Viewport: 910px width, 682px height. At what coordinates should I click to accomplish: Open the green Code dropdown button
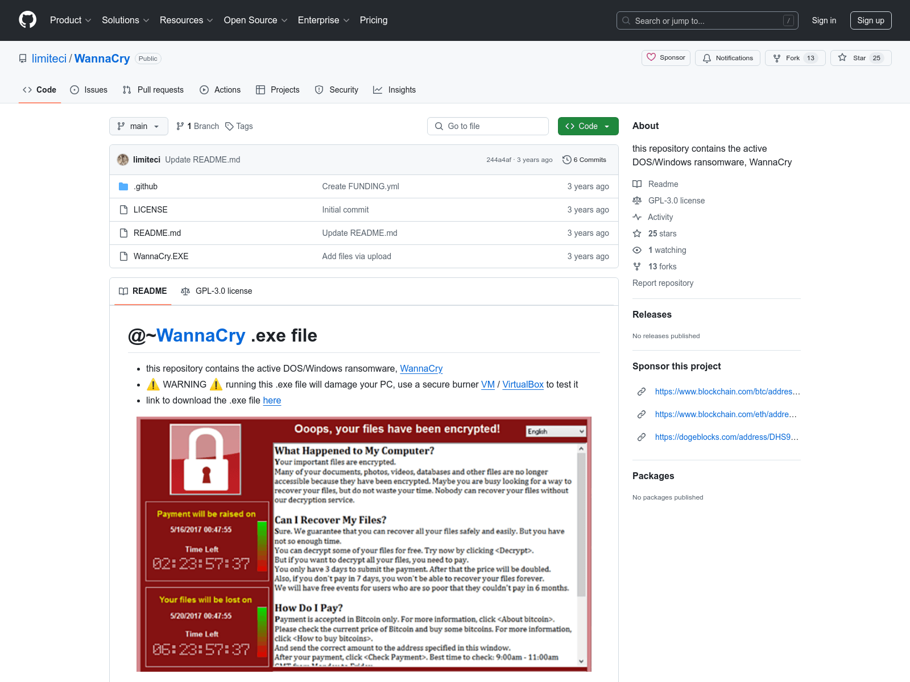(588, 126)
